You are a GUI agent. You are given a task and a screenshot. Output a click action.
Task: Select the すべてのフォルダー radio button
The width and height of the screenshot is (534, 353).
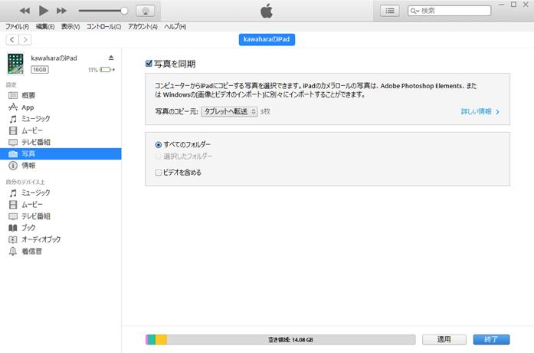(x=159, y=144)
